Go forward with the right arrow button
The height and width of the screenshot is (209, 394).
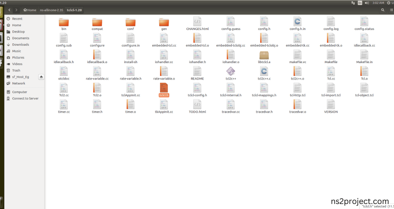[16, 10]
